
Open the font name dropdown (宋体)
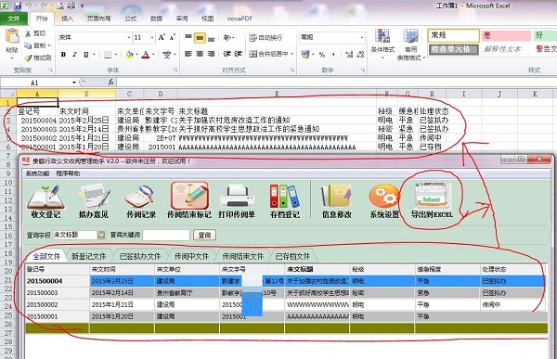[x=129, y=37]
